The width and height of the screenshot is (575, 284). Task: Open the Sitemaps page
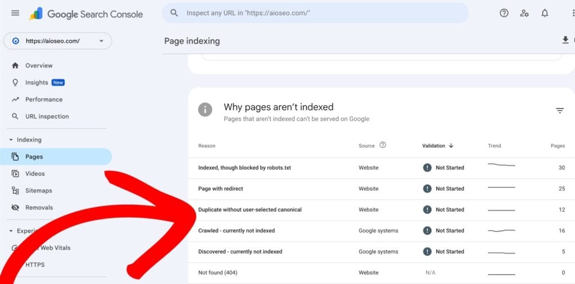click(38, 190)
